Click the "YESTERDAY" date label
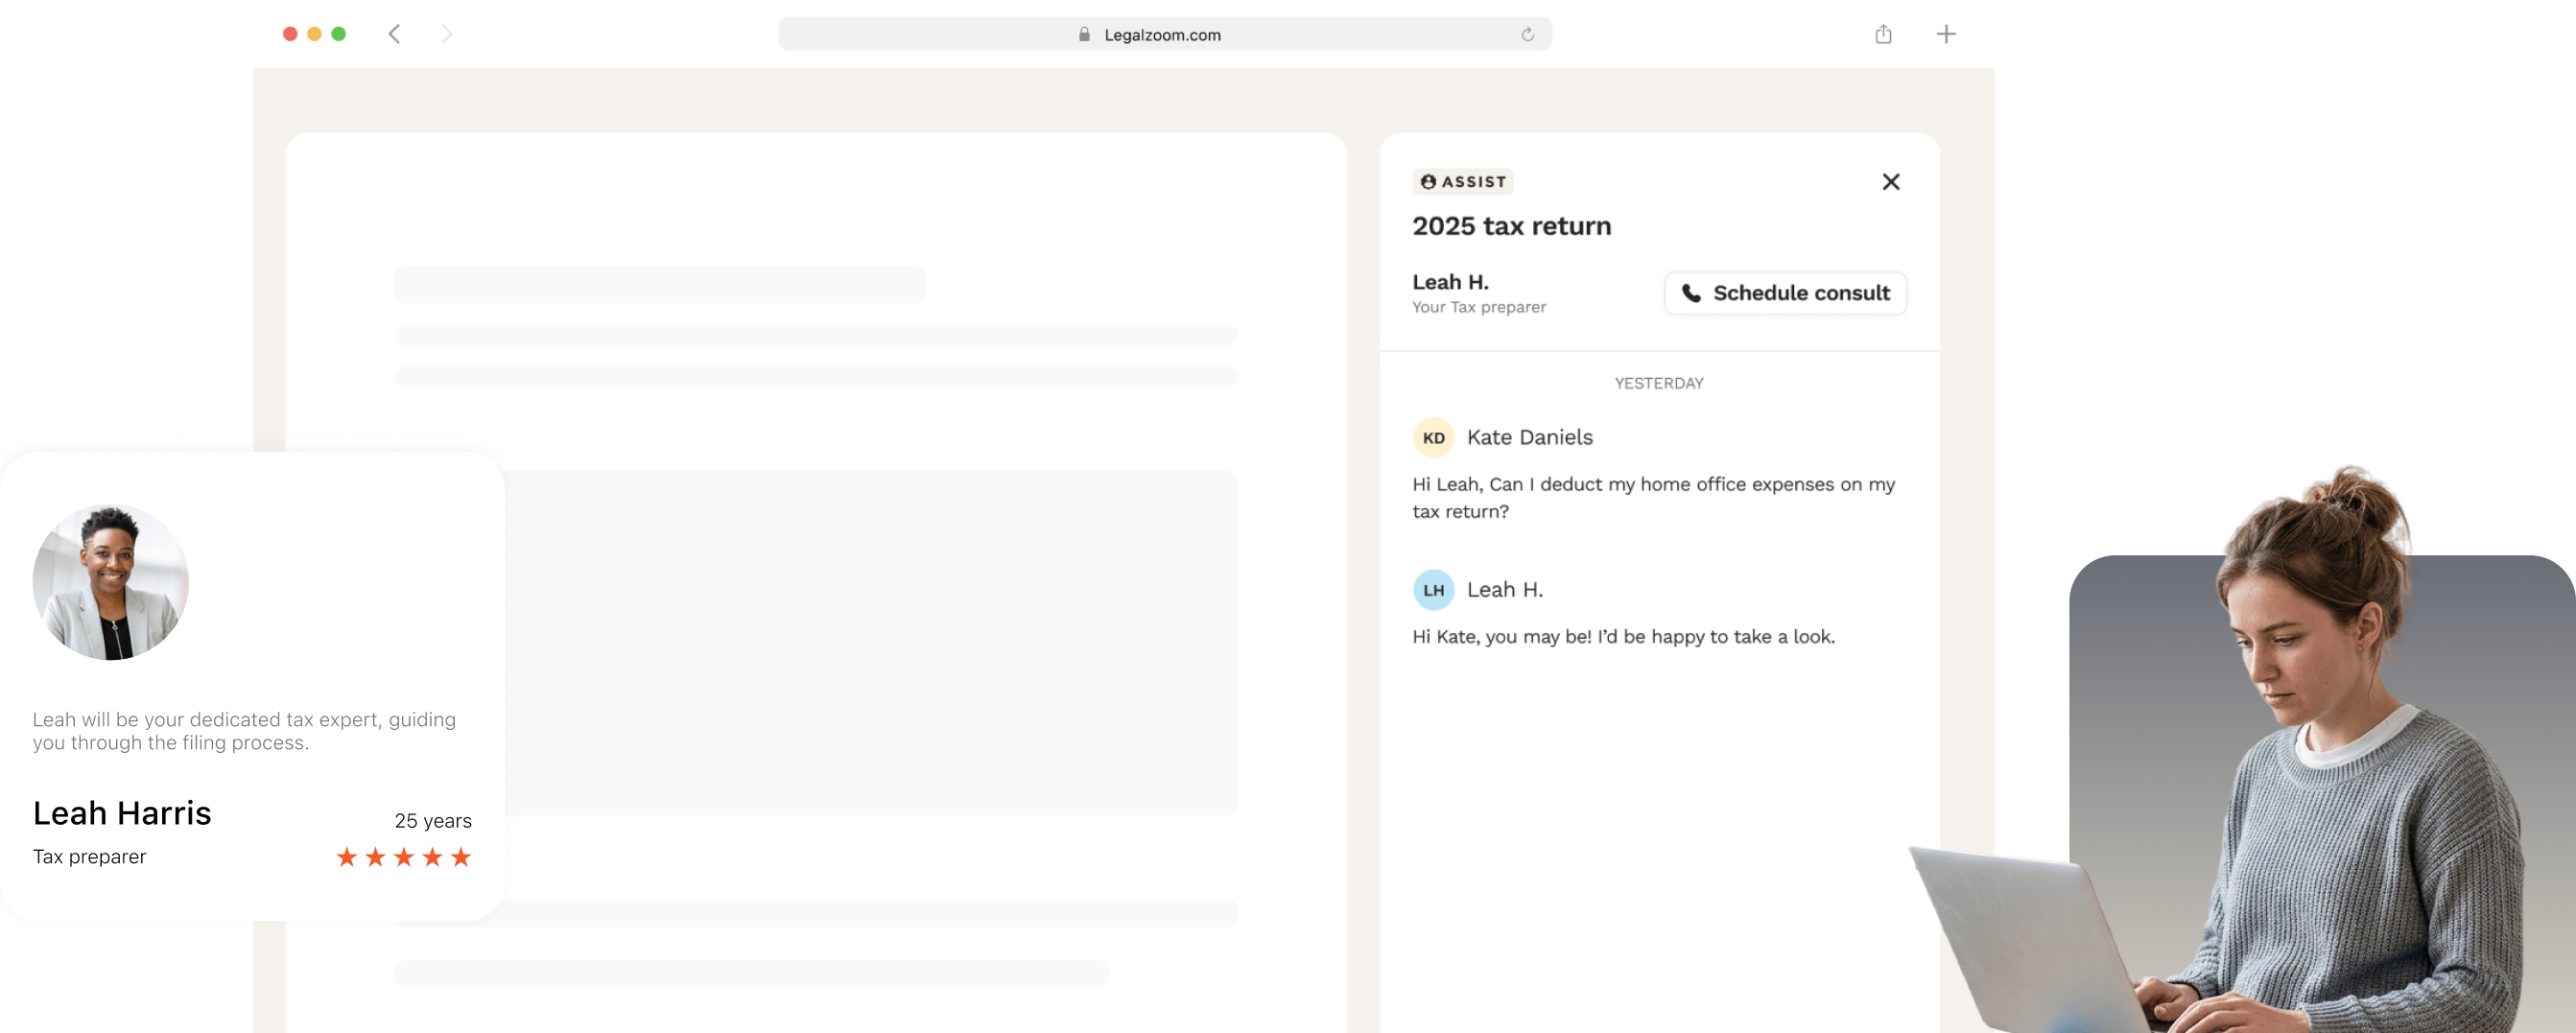The image size is (2576, 1033). (x=1659, y=383)
